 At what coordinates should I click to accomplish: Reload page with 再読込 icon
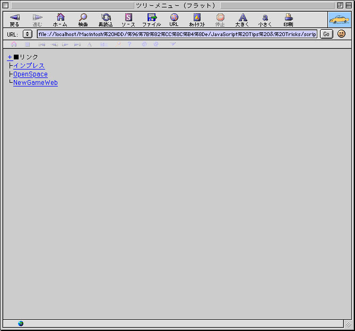(106, 17)
